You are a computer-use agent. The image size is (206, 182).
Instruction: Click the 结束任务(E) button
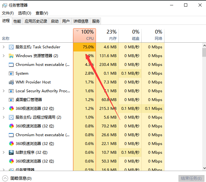191,178
